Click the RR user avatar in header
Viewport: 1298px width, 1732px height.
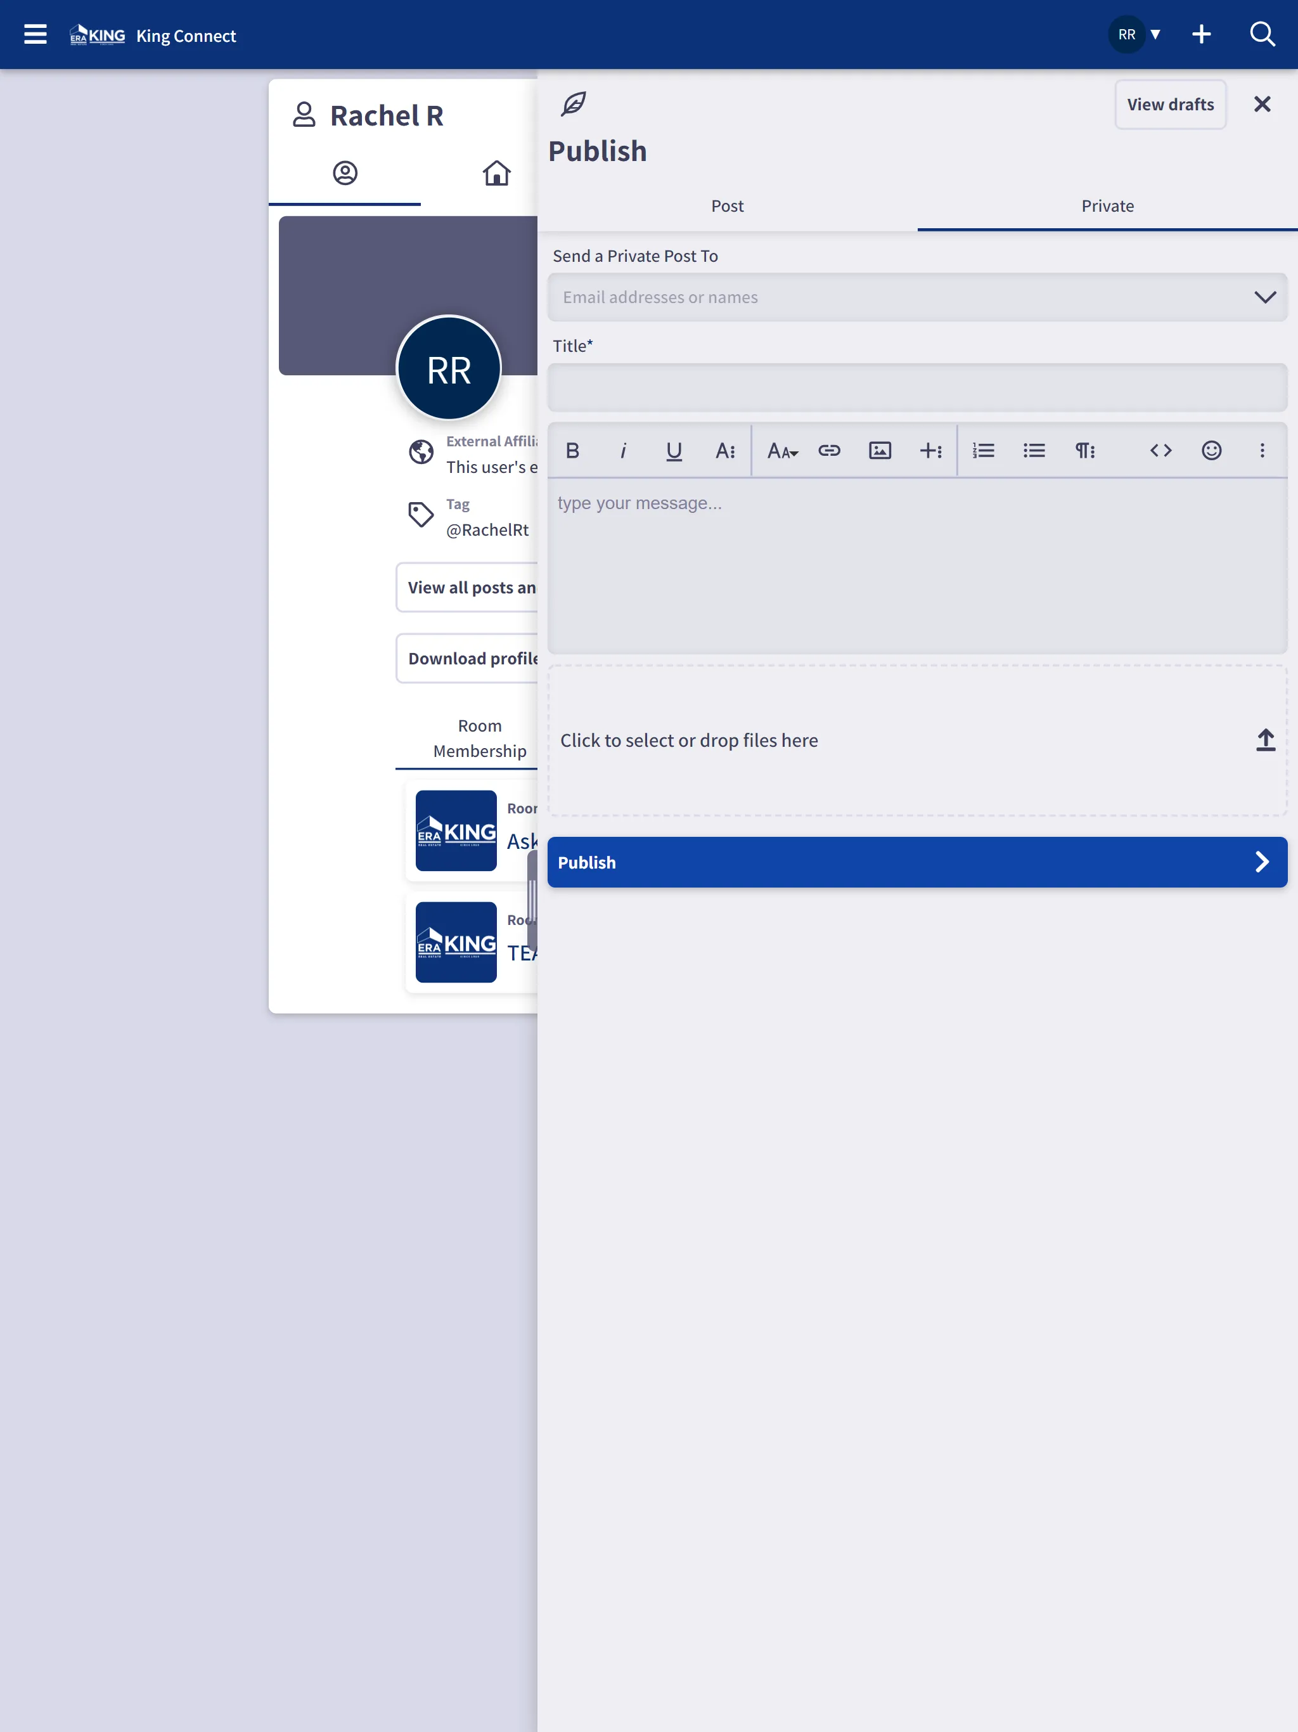click(1126, 34)
